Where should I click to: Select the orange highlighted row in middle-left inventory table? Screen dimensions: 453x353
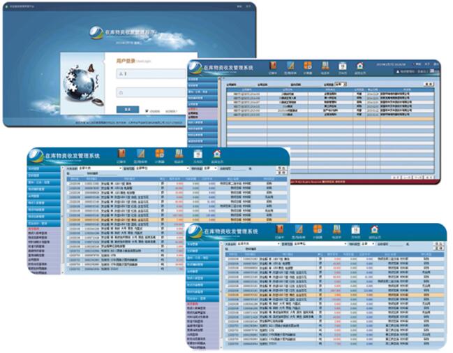tap(177, 220)
